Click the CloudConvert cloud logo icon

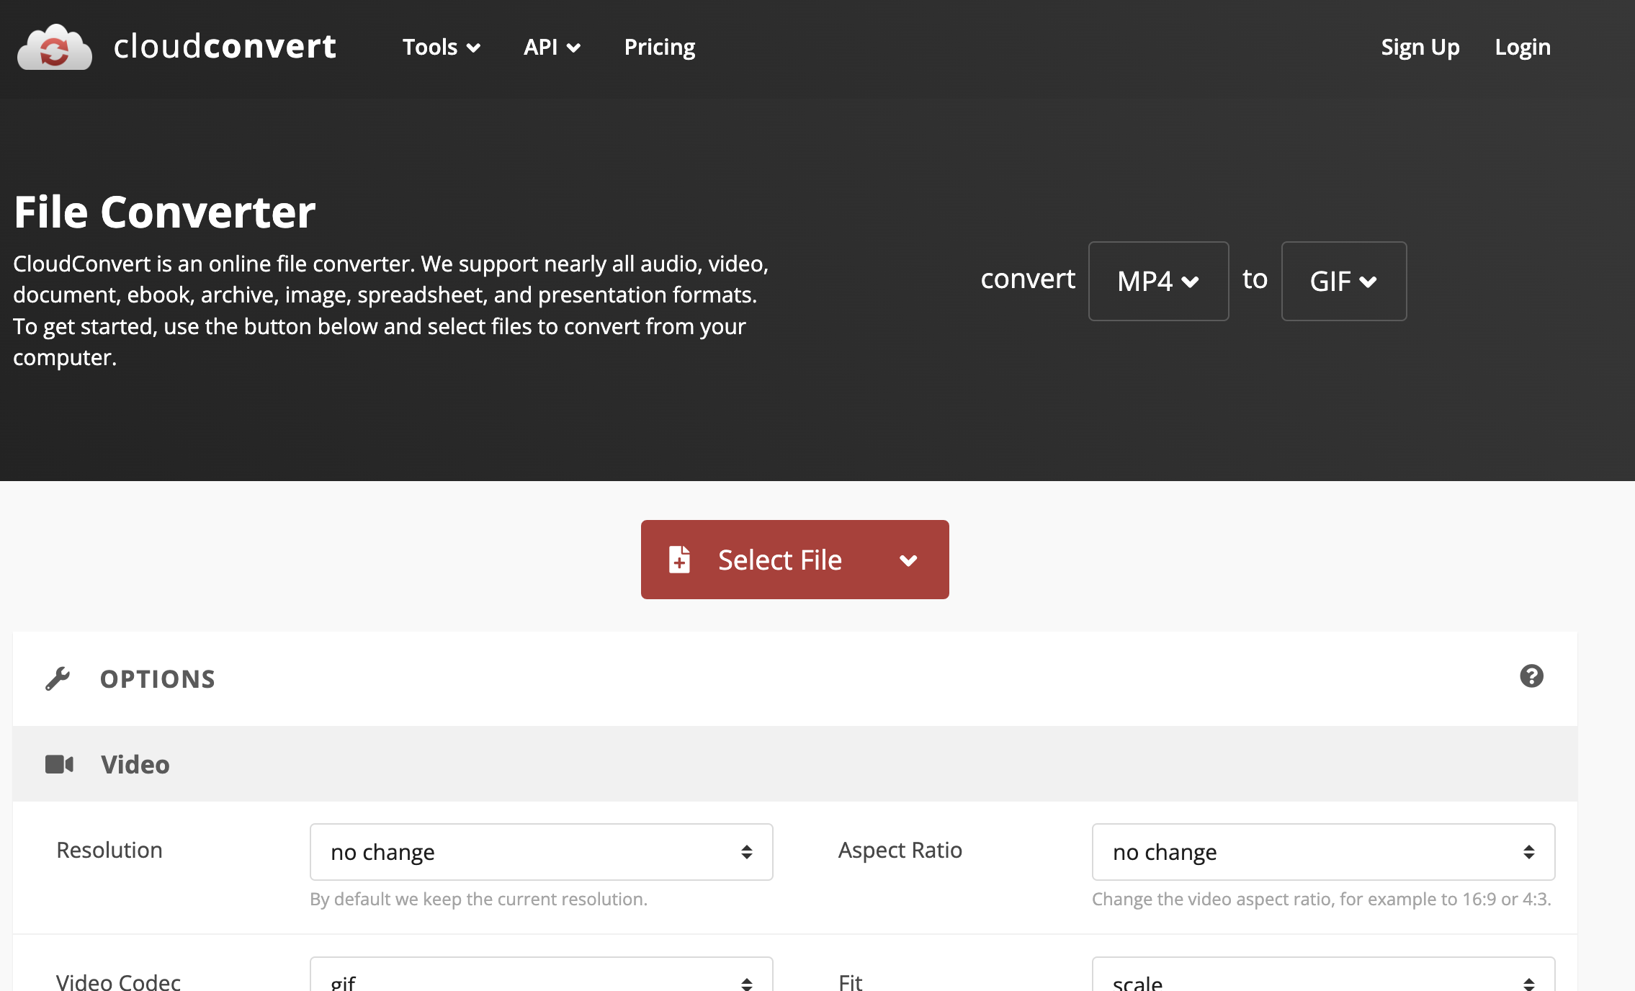[x=55, y=48]
